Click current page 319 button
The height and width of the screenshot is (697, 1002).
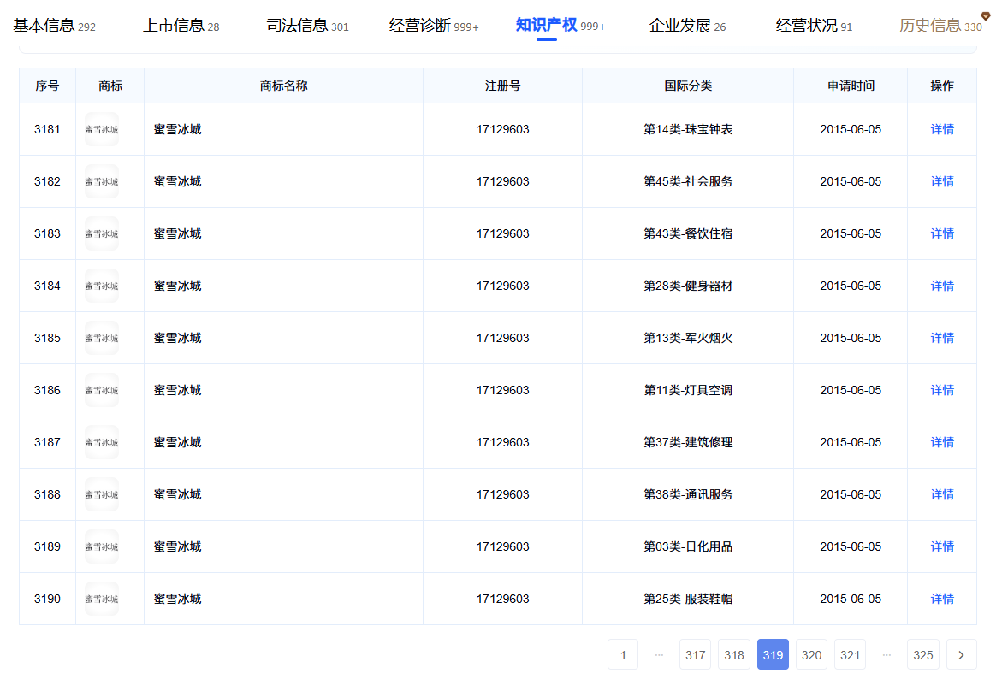774,654
